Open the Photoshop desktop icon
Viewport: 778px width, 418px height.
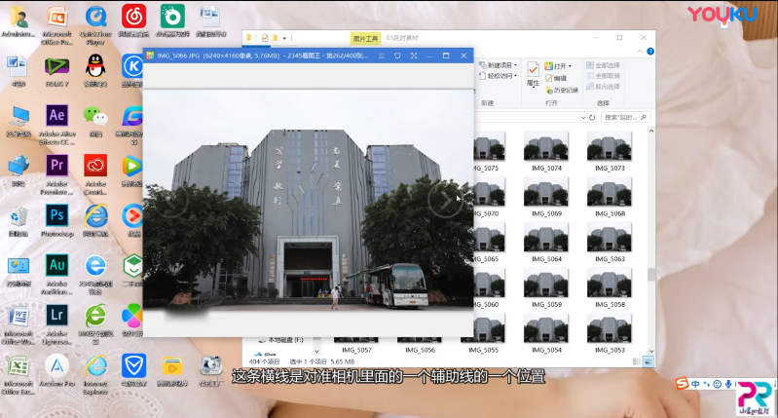tap(56, 216)
